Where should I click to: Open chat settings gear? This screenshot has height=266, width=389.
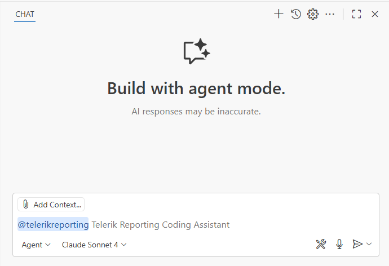point(313,14)
